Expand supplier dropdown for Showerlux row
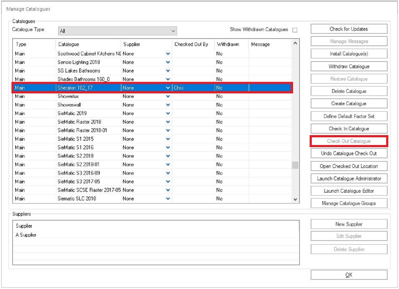This screenshot has height=289, width=399. pos(168,96)
